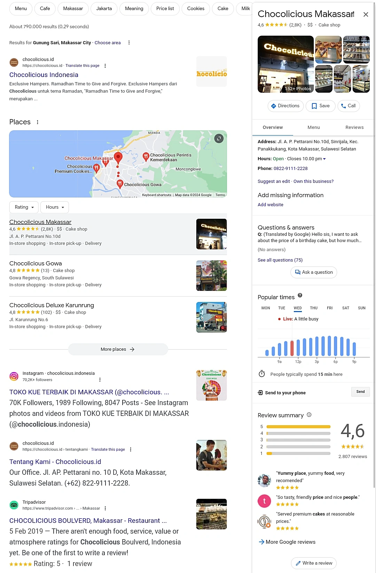Click Write a review button
Image resolution: width=376 pixels, height=573 pixels.
[314, 563]
